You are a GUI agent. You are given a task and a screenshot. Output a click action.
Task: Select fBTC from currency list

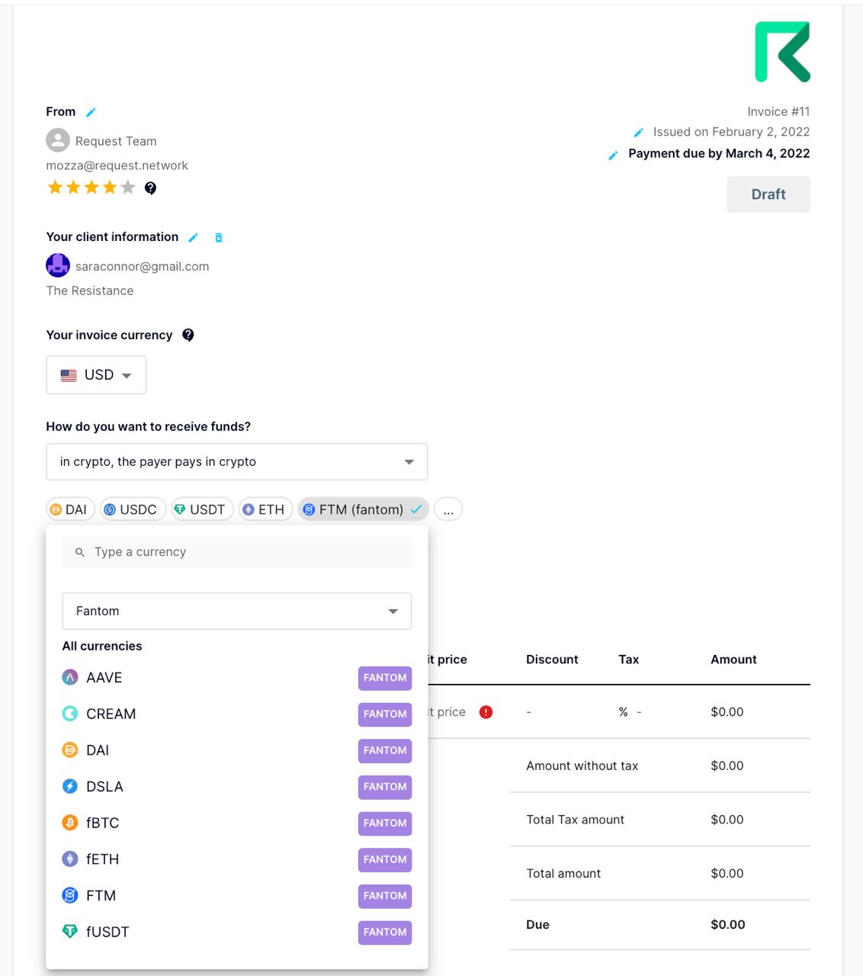tap(237, 823)
